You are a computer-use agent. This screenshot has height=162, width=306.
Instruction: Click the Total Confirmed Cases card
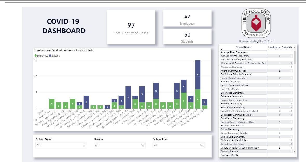(x=131, y=27)
